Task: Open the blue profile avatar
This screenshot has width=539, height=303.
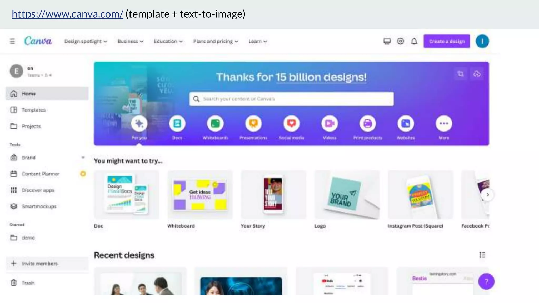Action: click(482, 41)
